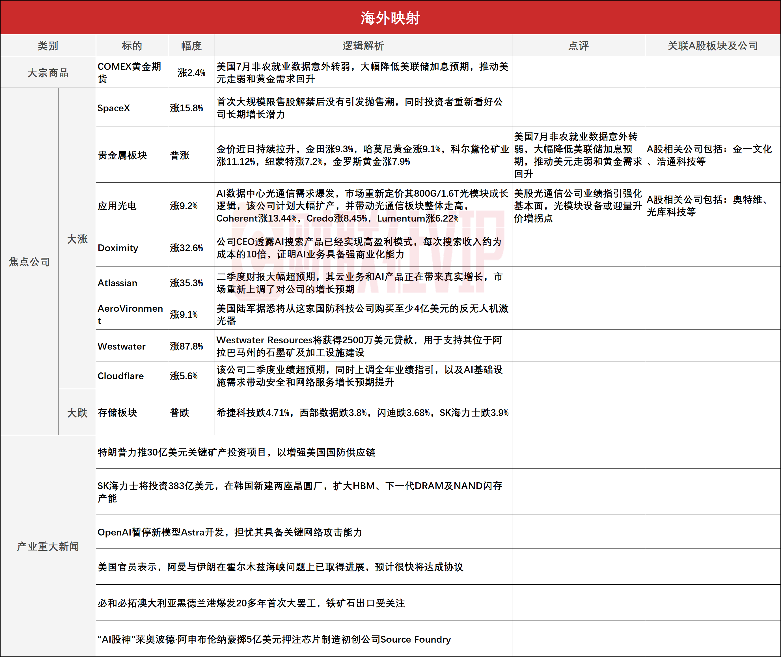Select the 首次大规模限售股解禁 logic text
The height and width of the screenshot is (657, 781).
(360, 108)
